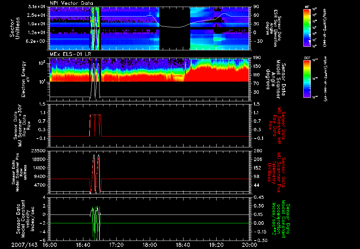Screen dimensions: 360x249
Task: Click the 'ESH Sun Elevation Angle' axis label
Action: [x=274, y=28]
